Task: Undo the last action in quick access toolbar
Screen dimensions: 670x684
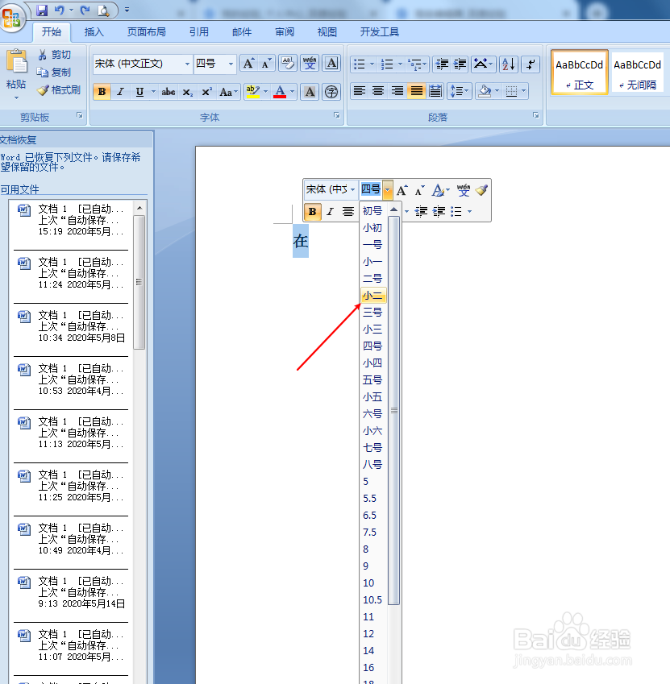Action: tap(60, 10)
